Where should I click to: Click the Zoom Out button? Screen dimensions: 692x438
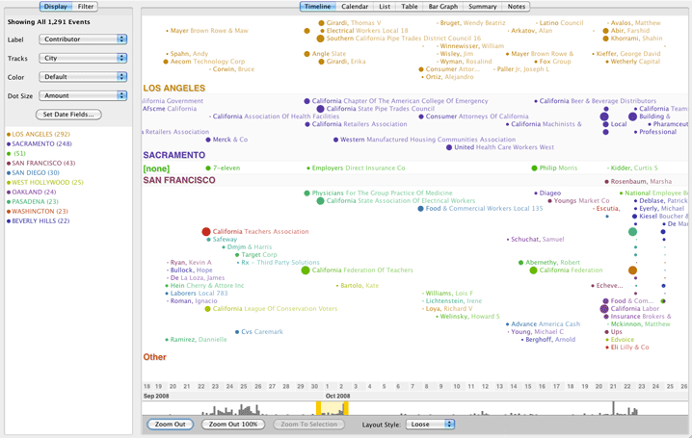pos(170,425)
